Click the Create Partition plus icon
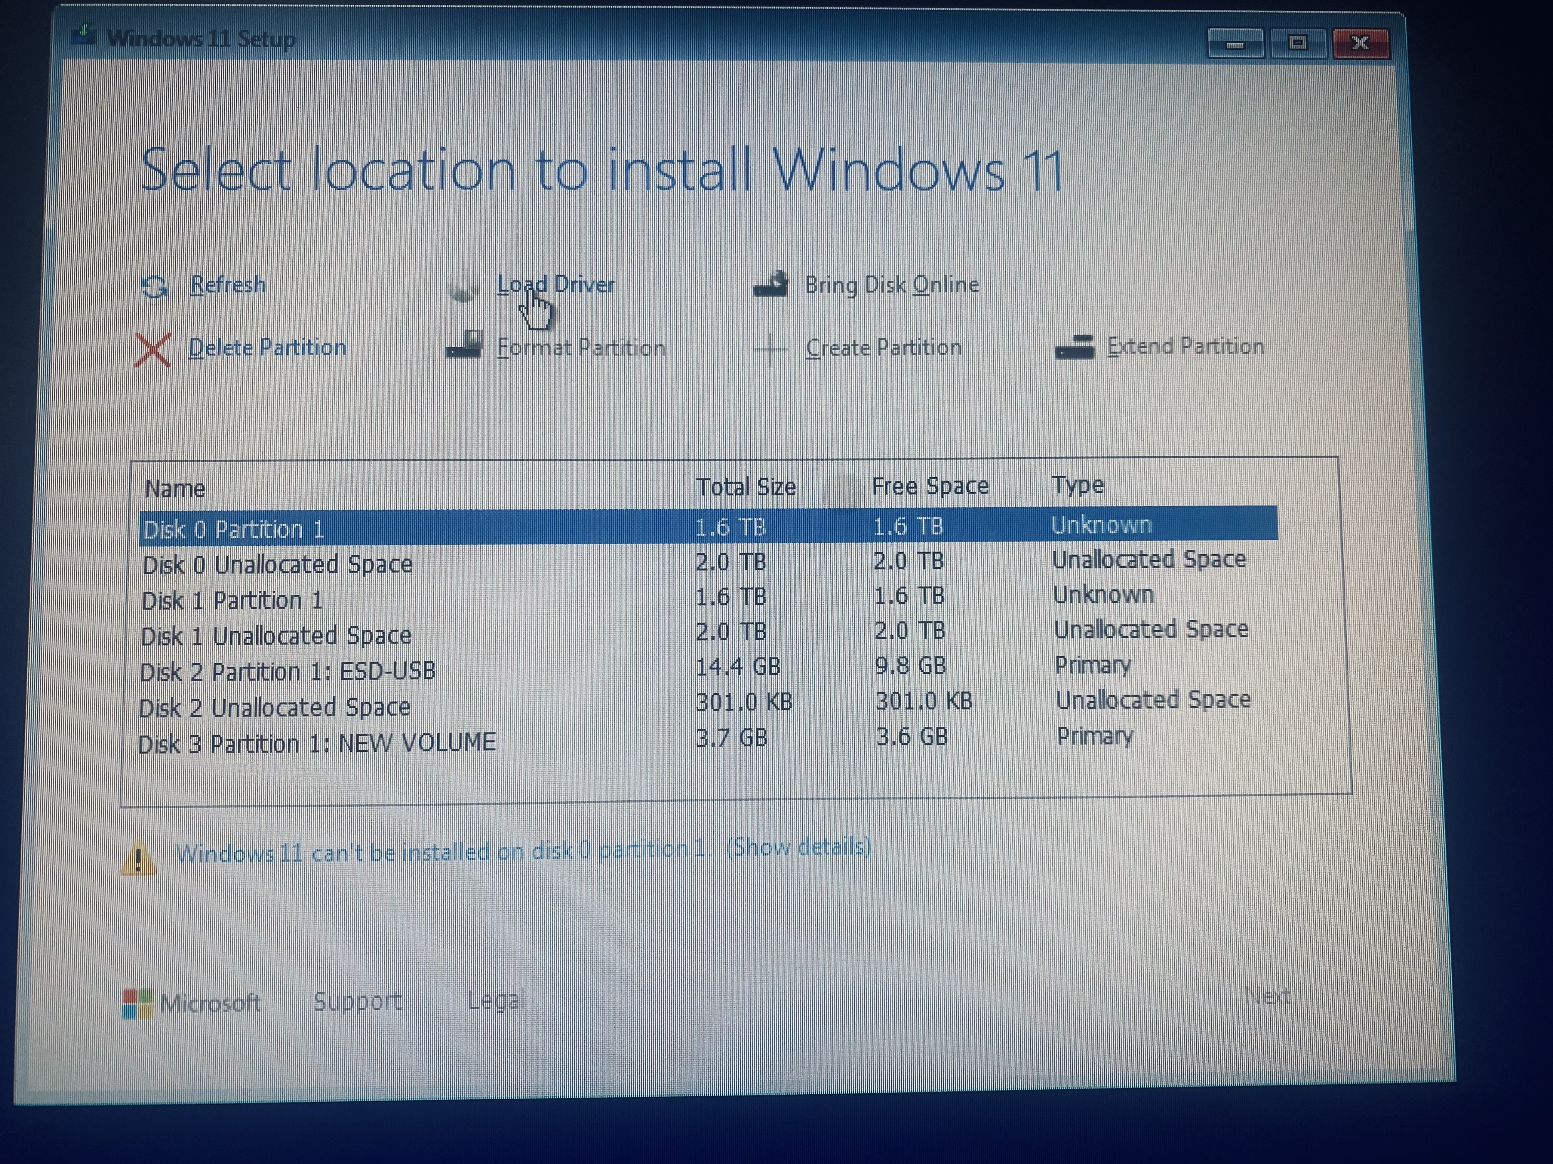Image resolution: width=1553 pixels, height=1164 pixels. (x=771, y=349)
